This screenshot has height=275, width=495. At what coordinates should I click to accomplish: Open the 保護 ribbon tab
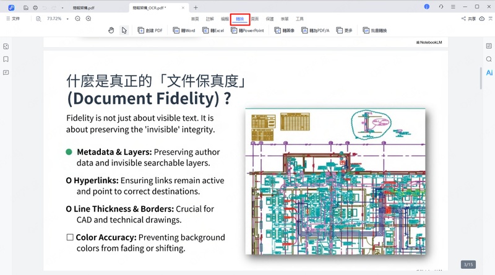pyautogui.click(x=270, y=19)
